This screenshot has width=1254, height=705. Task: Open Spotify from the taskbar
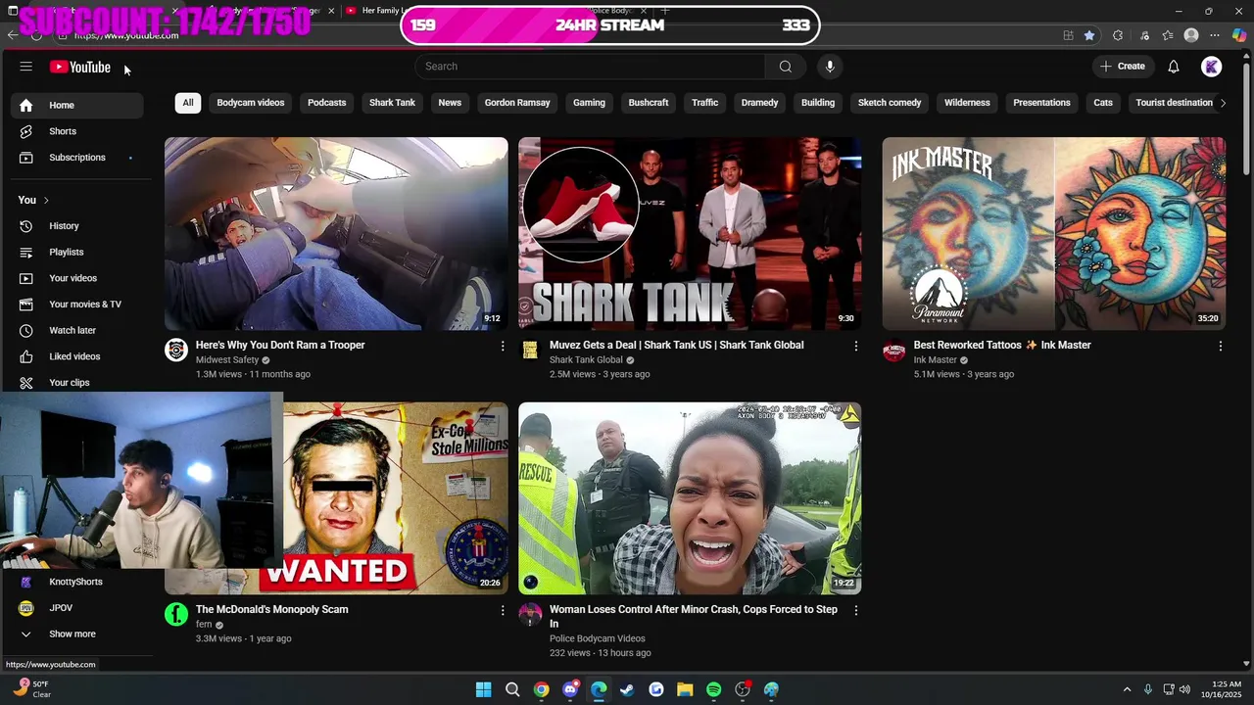[x=713, y=689]
